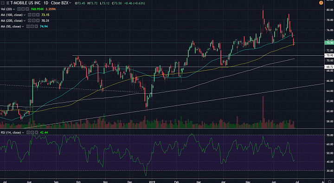Viewport: 334px width, 183px height.
Task: Remove MA (100, close) with its X icon
Action: [38, 15]
